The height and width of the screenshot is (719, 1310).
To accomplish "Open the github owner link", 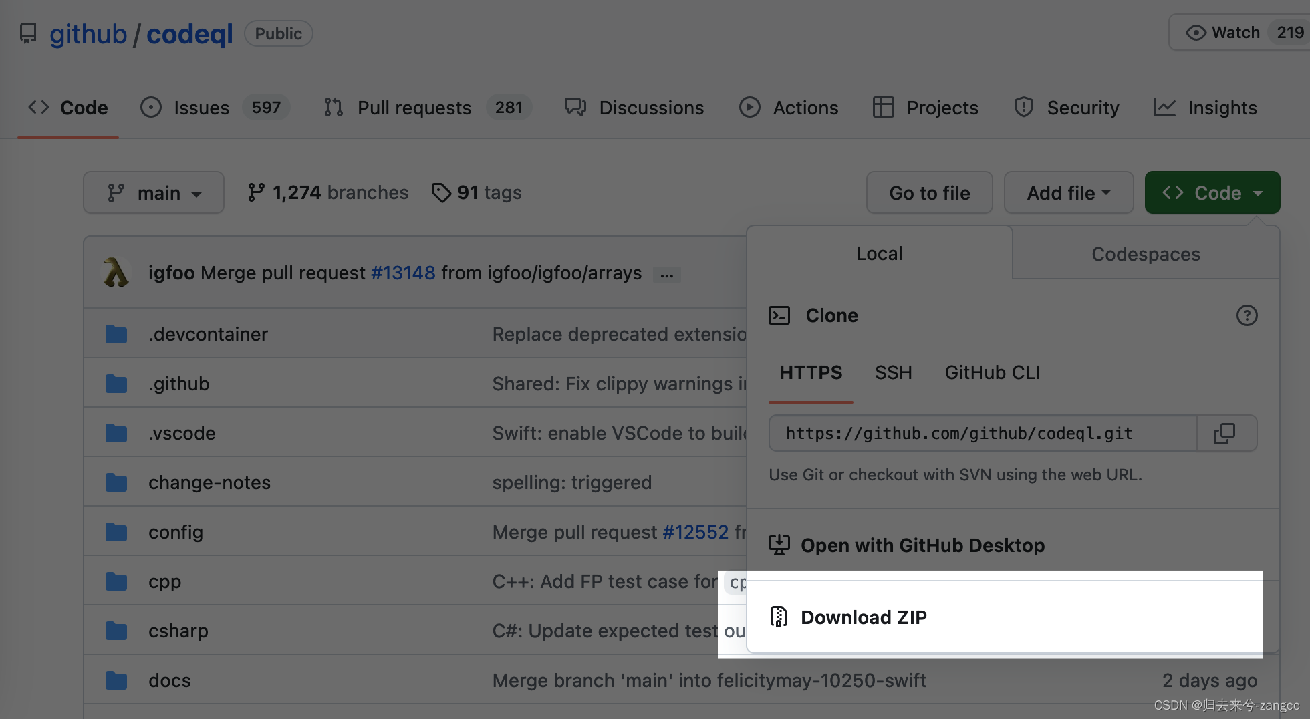I will coord(88,34).
